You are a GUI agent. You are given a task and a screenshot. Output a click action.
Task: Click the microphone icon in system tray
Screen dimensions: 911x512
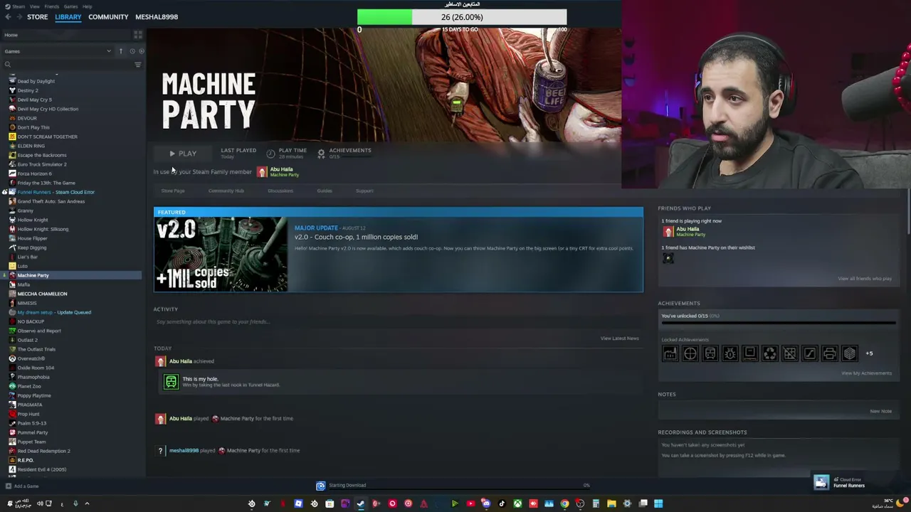(75, 503)
